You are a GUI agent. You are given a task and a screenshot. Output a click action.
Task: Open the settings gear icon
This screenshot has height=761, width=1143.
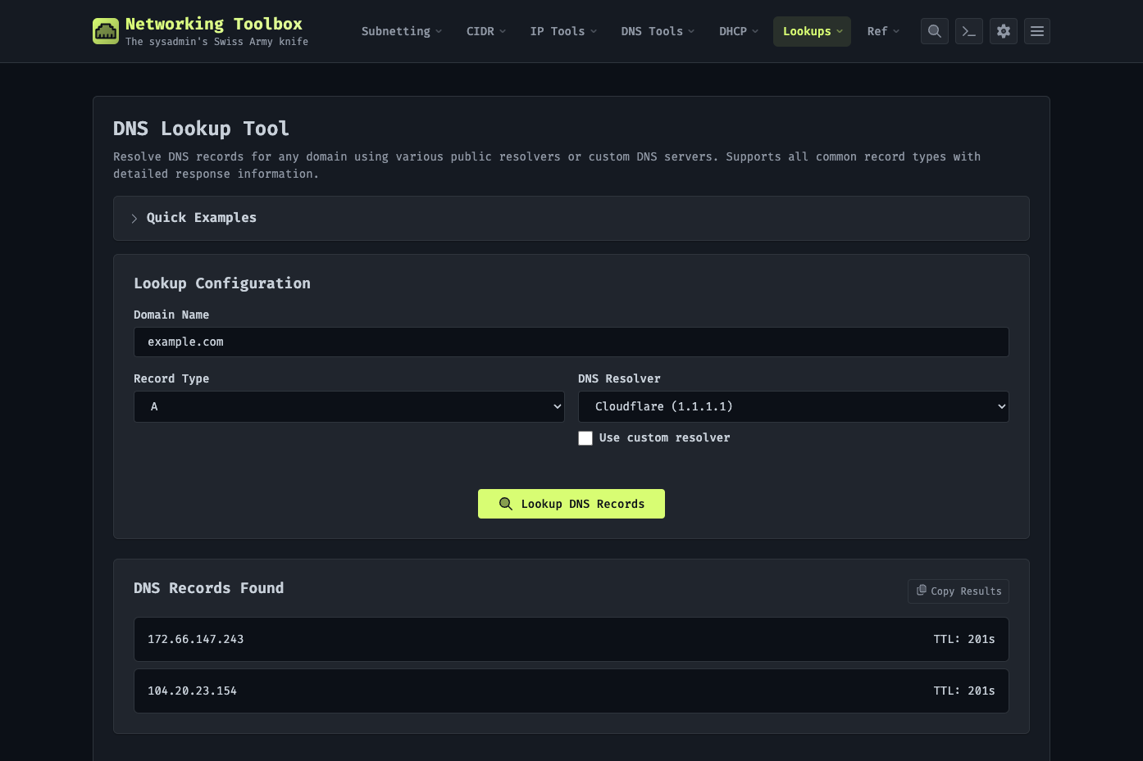(1004, 31)
